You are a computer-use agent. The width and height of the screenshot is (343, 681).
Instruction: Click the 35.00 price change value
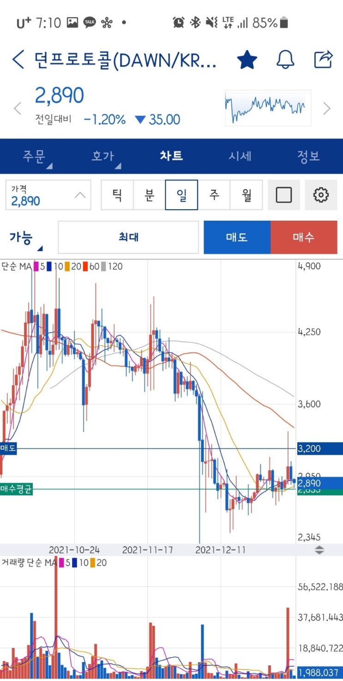(x=164, y=120)
